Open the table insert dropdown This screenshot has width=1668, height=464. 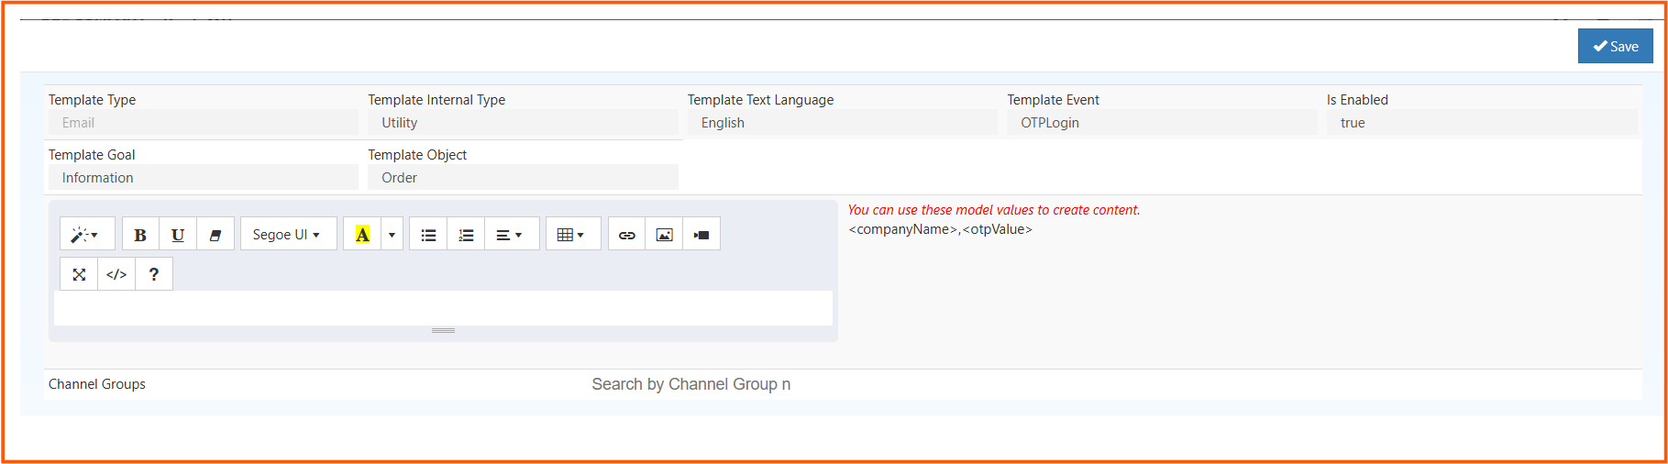572,235
